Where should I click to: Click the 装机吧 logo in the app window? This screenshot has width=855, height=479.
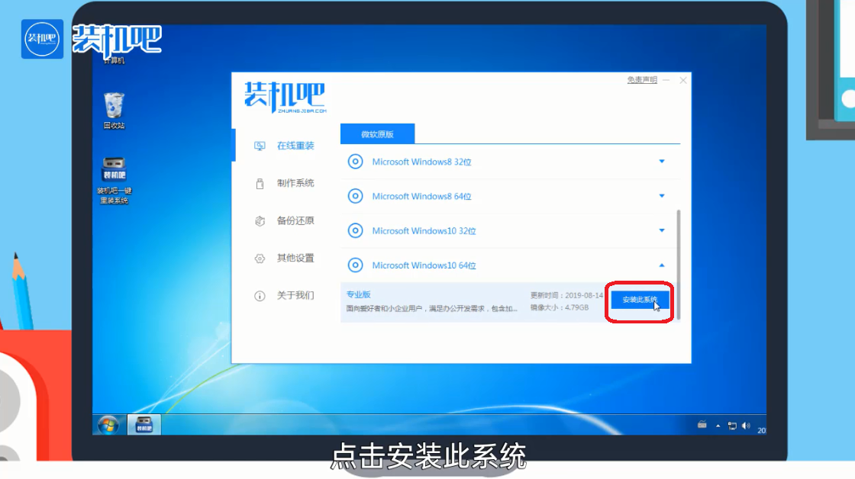click(x=285, y=98)
